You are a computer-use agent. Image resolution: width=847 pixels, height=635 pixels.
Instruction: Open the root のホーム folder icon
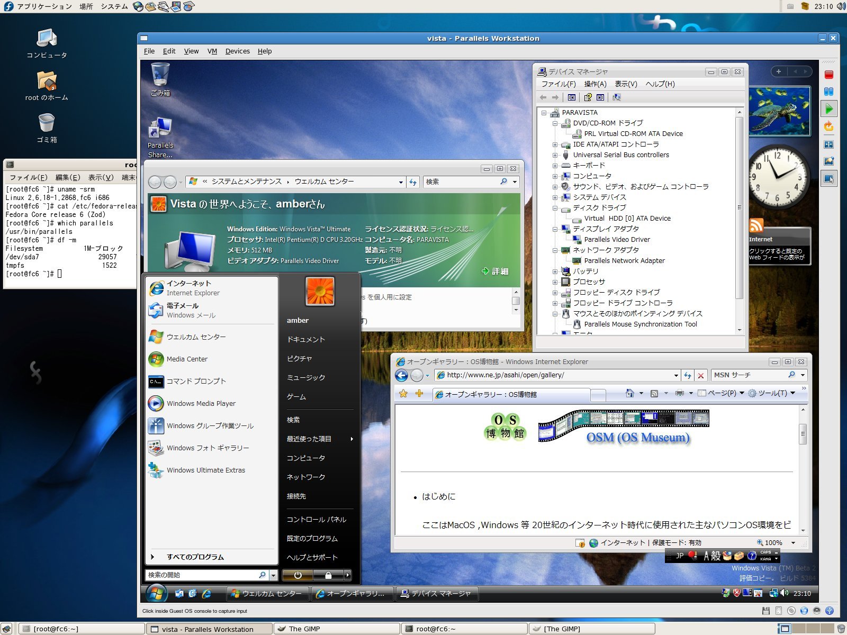point(47,86)
